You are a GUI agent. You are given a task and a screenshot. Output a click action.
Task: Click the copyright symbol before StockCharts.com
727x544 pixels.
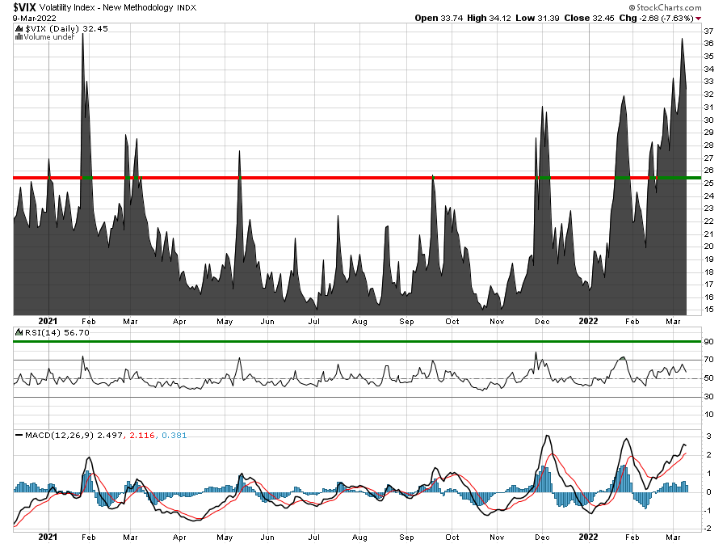click(x=644, y=6)
